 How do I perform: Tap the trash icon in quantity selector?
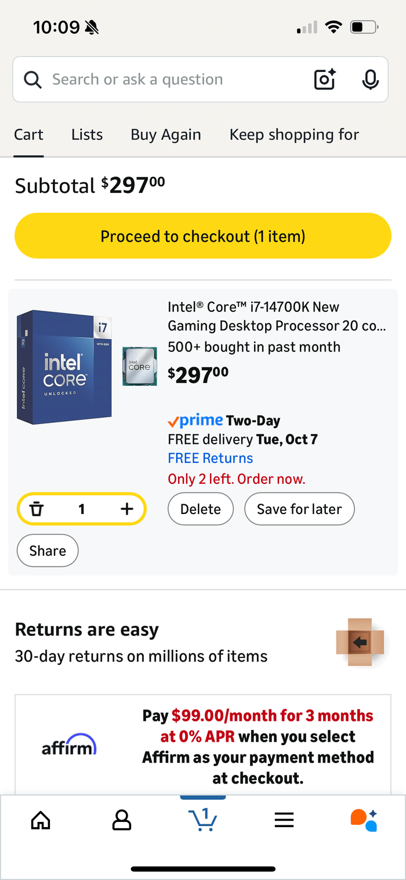37,509
